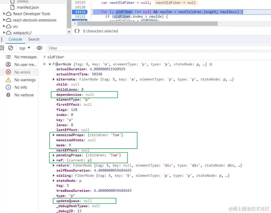Viewport: 271px width, 213px height.
Task: Click the 8 characters selected status
Action: 100,31
